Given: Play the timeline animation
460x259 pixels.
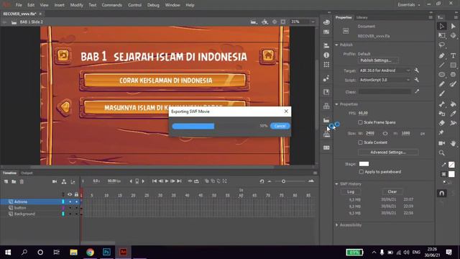Looking at the screenshot, I should [x=167, y=181].
